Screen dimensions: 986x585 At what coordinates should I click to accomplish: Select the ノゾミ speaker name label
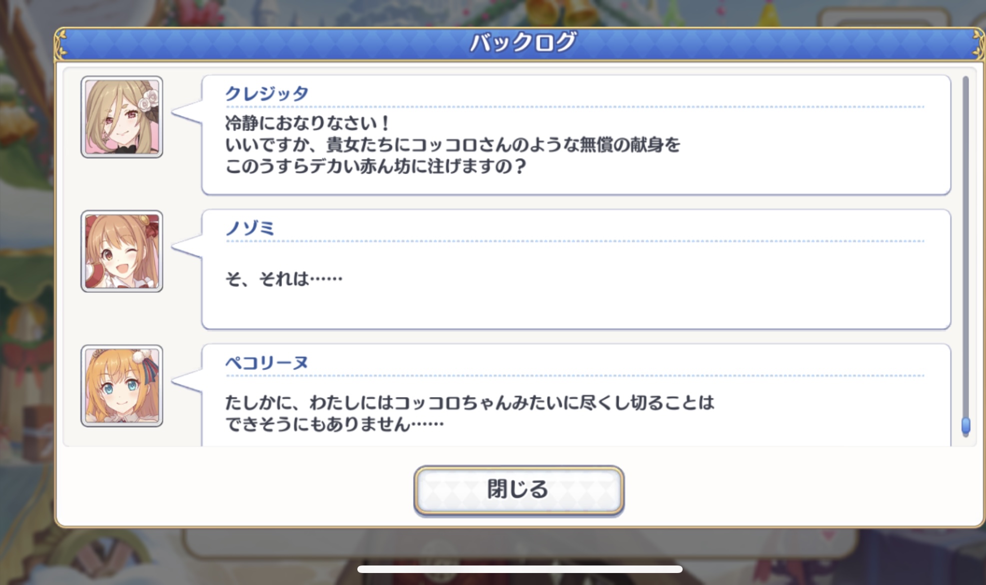tap(250, 228)
